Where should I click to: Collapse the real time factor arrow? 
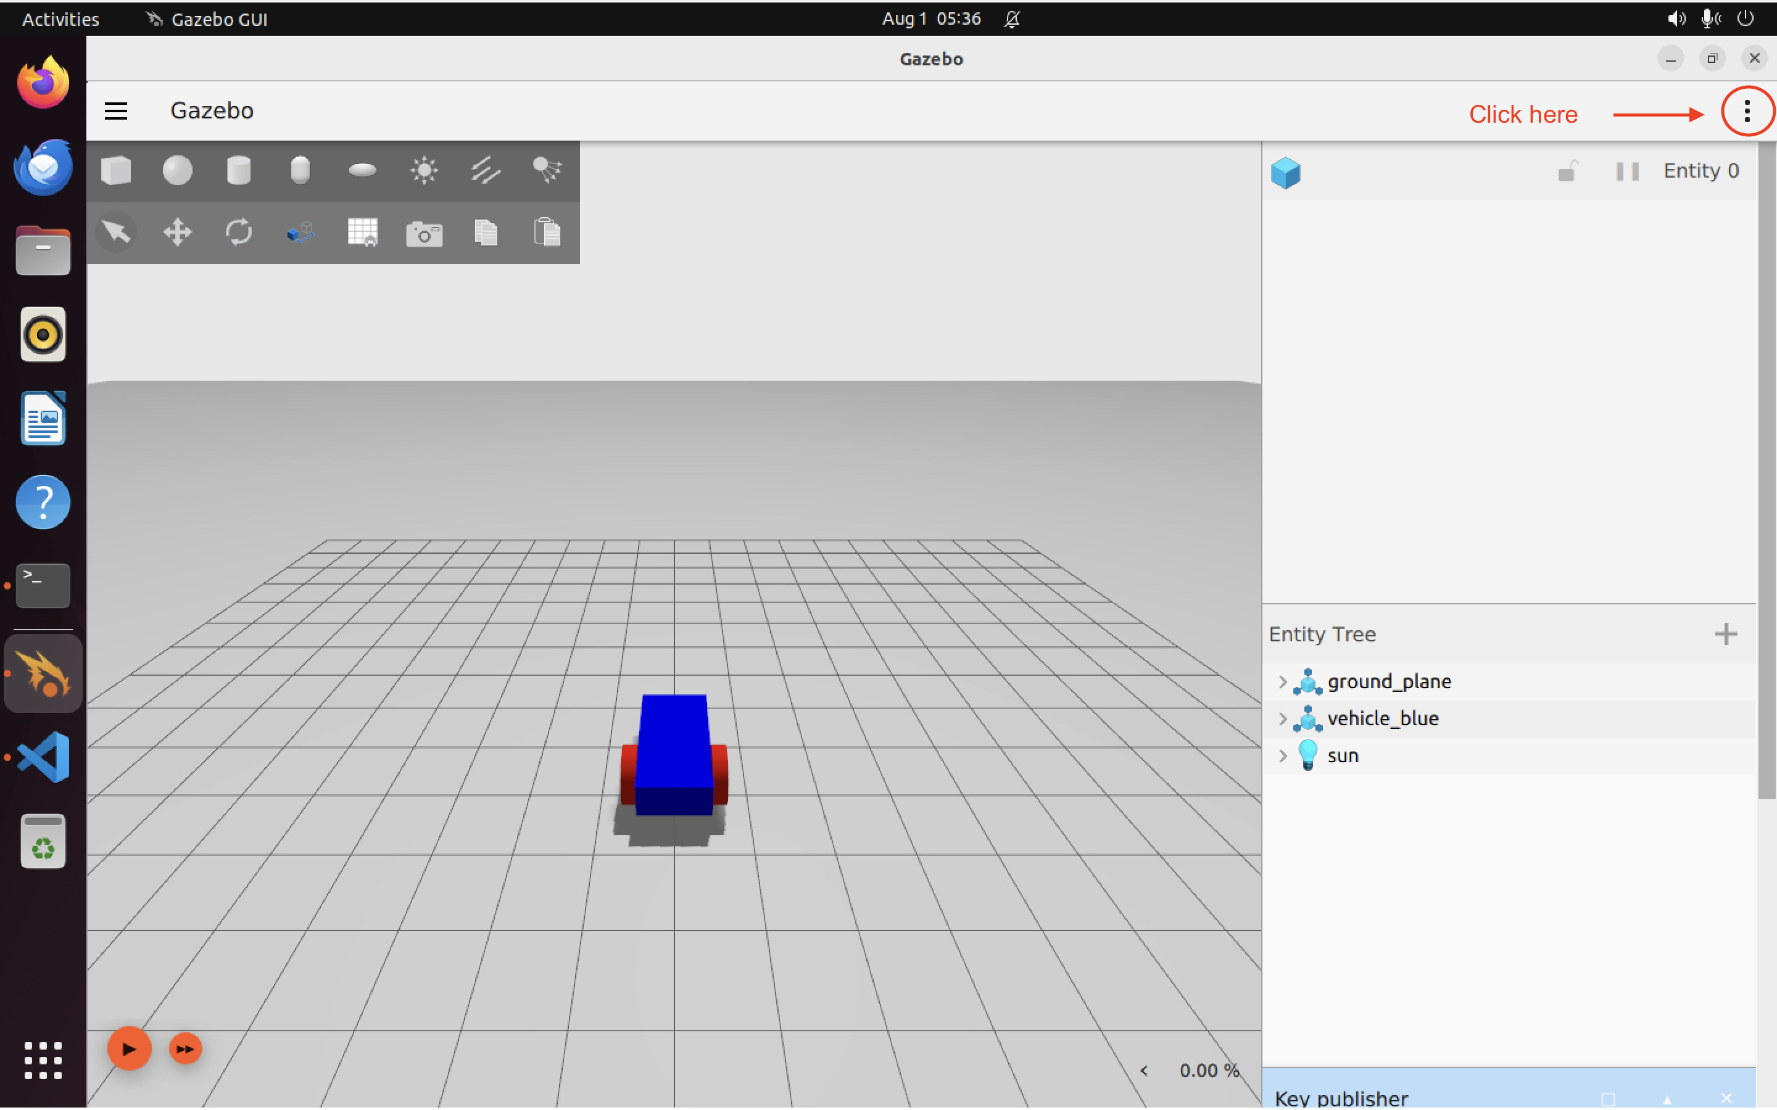1144,1071
